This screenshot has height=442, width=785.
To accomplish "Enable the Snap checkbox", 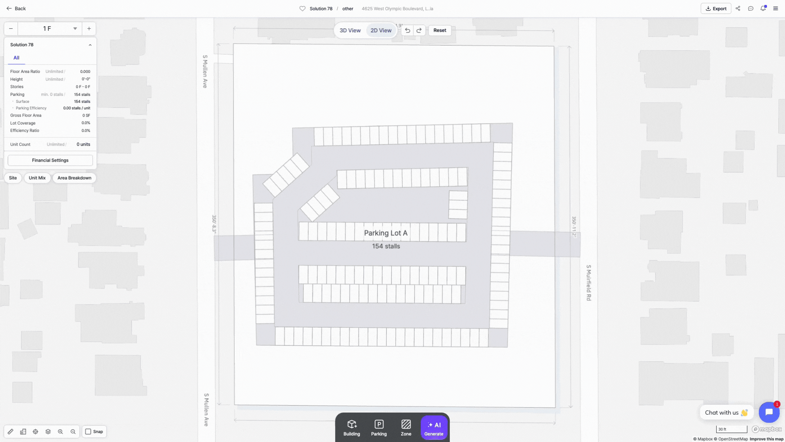I will (88, 431).
